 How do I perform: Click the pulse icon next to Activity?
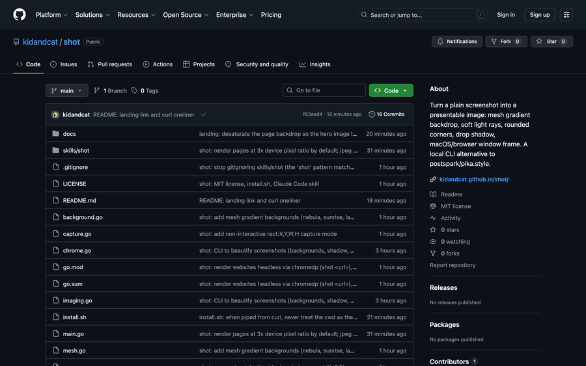point(433,218)
